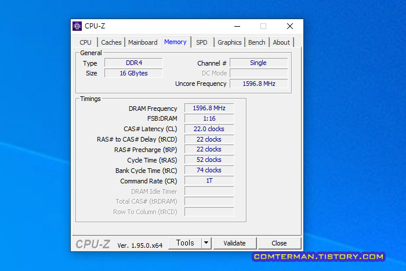
Task: Switch to the CPU tab
Action: click(x=85, y=42)
